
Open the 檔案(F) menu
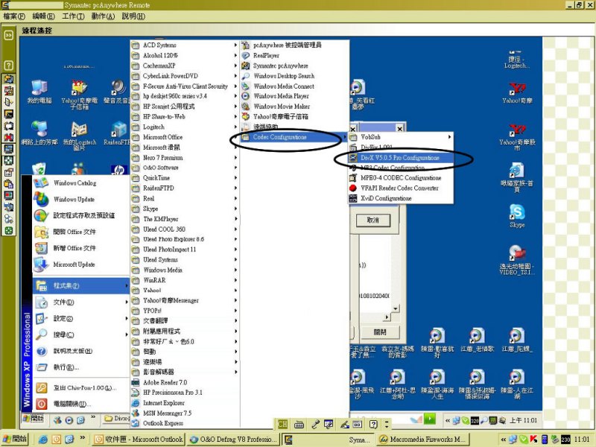(x=14, y=16)
